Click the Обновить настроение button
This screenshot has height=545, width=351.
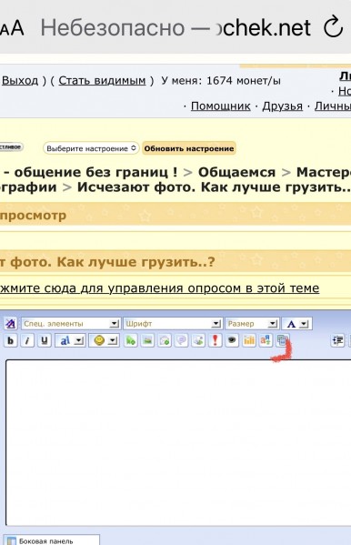click(189, 148)
